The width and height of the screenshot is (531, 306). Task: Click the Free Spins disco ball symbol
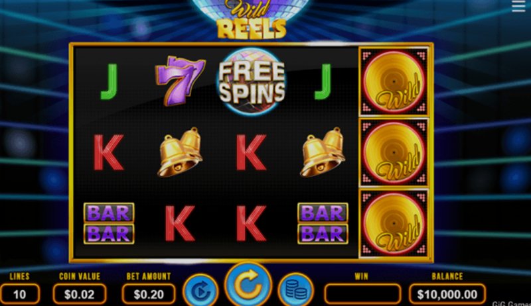252,82
